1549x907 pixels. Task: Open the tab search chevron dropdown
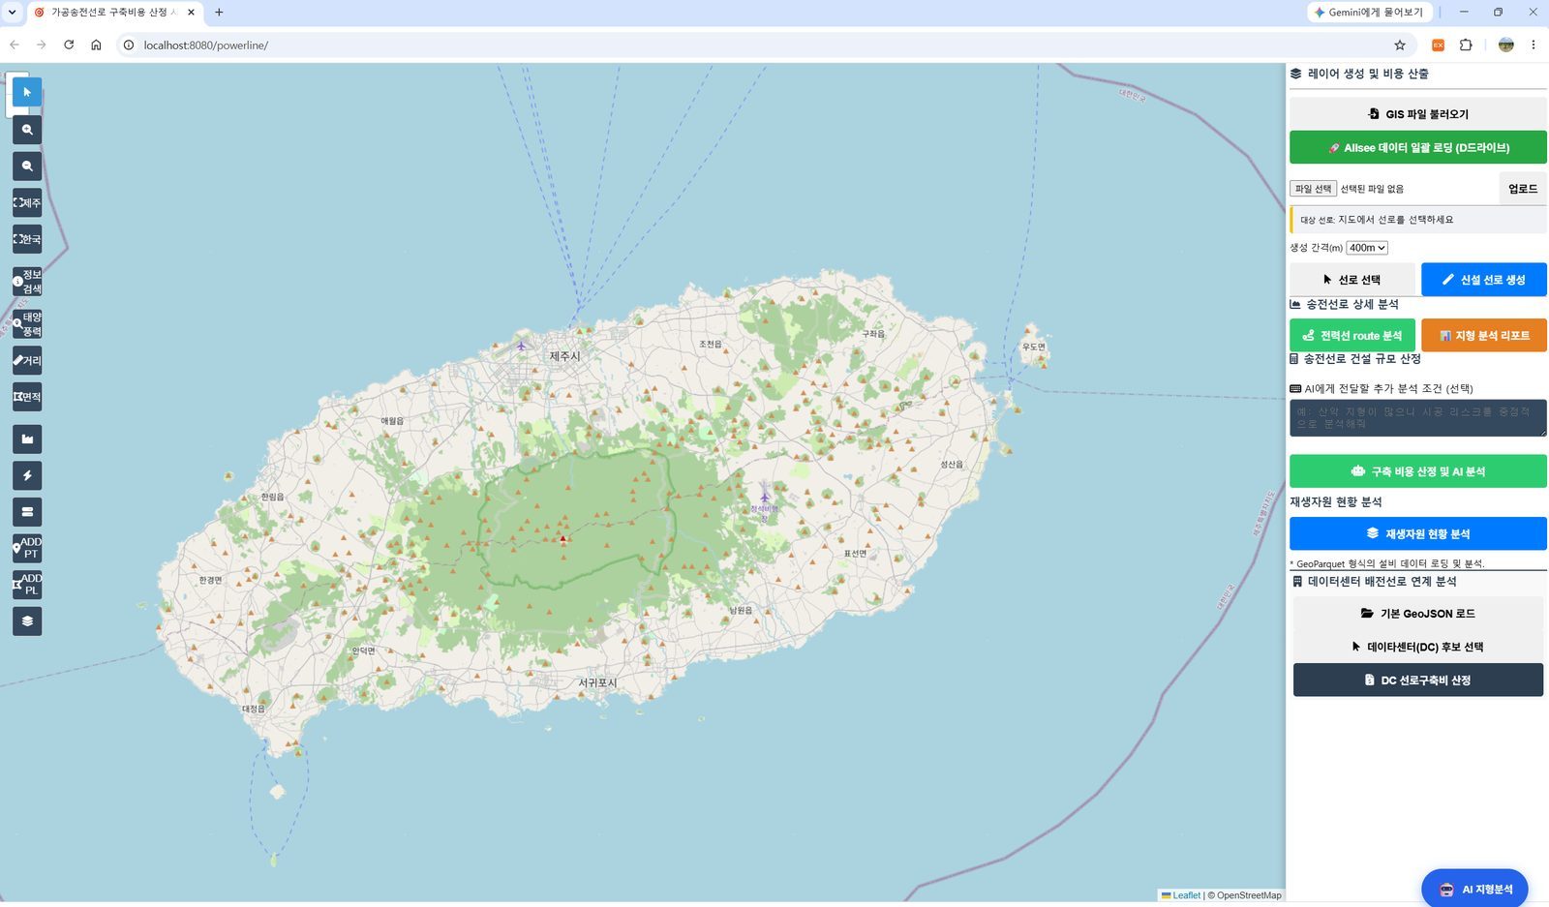coord(12,13)
